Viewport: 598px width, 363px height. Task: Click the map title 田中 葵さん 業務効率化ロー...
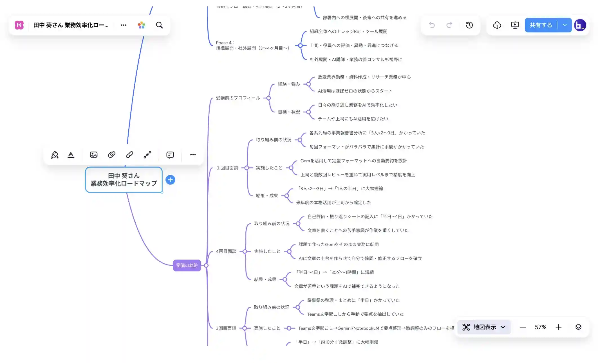(71, 25)
